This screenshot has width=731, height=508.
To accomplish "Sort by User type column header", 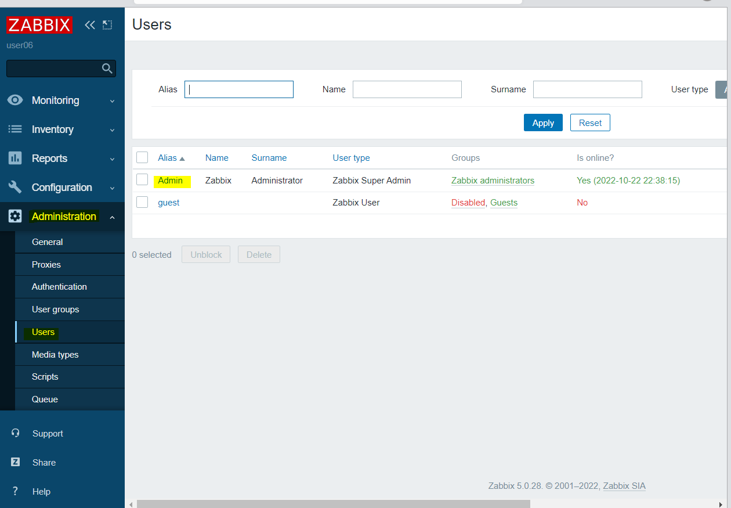I will point(351,158).
